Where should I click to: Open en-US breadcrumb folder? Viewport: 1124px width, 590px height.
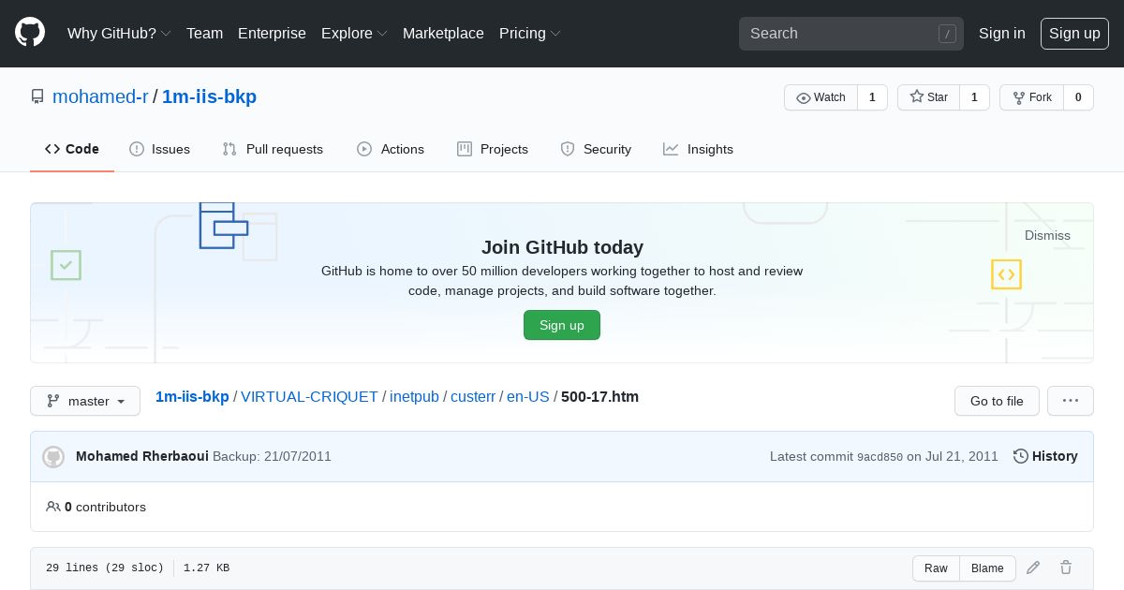tap(528, 396)
